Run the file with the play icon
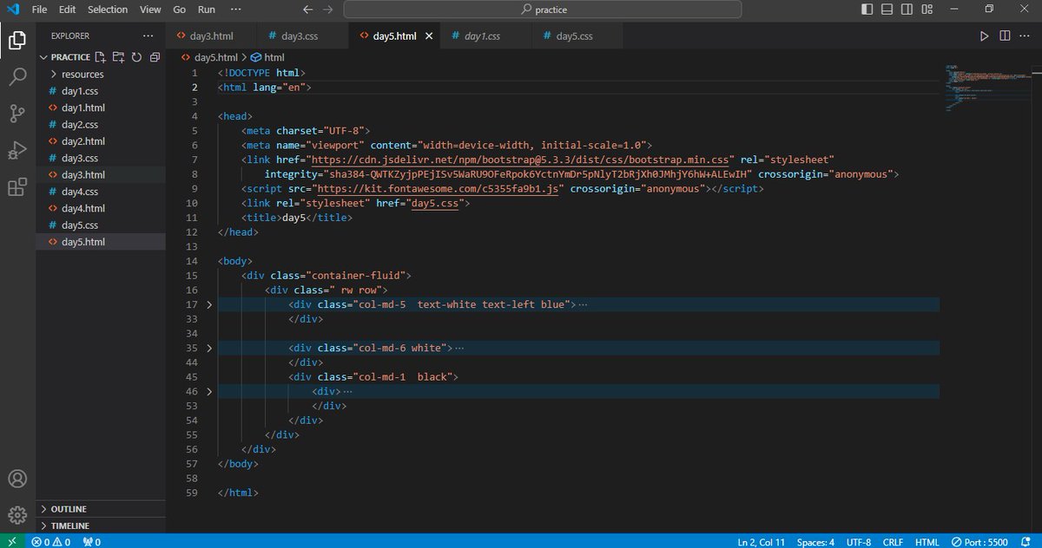Screen dimensions: 1042x548 pos(984,36)
